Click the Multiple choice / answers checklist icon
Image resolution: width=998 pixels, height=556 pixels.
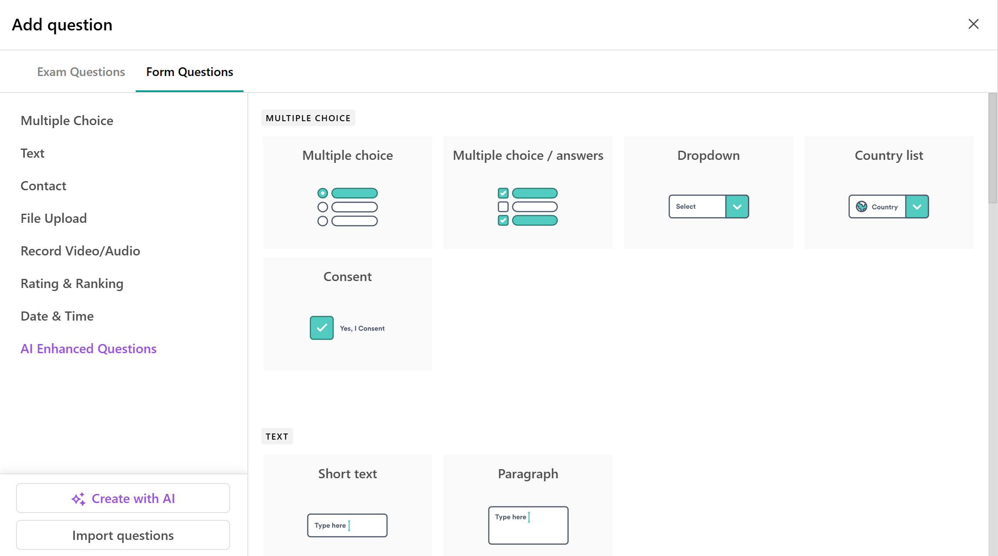(527, 207)
